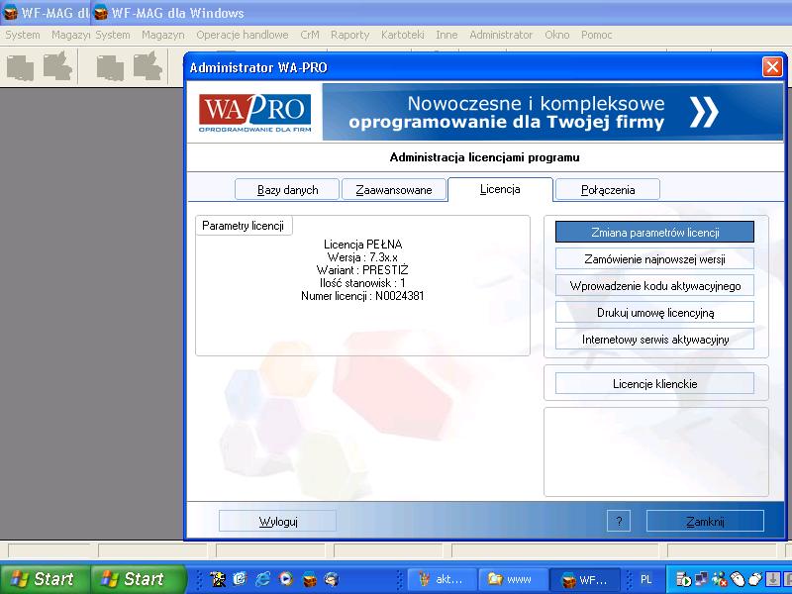This screenshot has width=792, height=594.
Task: Open Internetowy serwis aktywacyjny
Action: [x=654, y=339]
